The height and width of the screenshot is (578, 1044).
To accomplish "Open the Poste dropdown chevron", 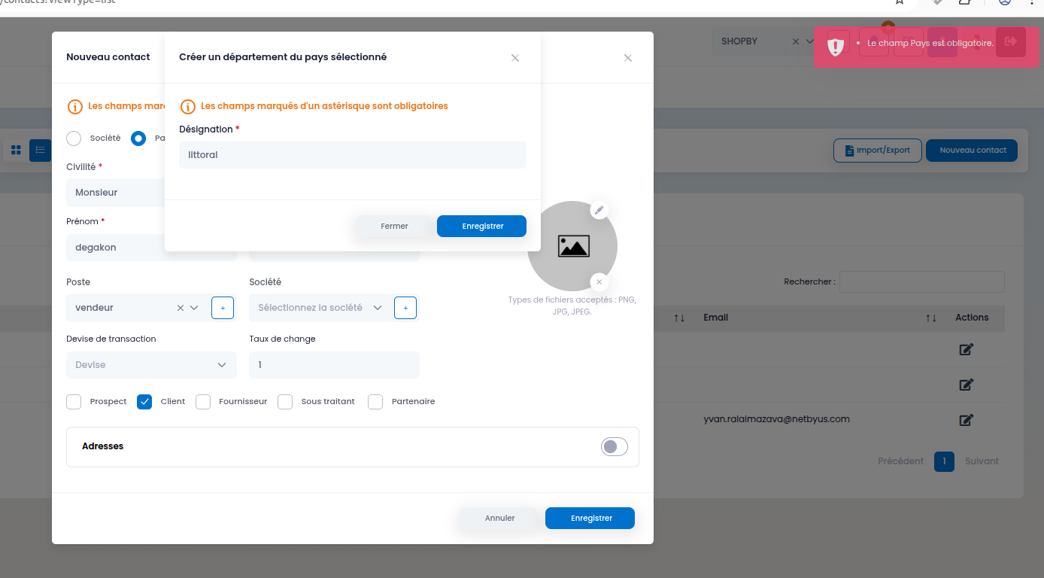I will coord(194,308).
